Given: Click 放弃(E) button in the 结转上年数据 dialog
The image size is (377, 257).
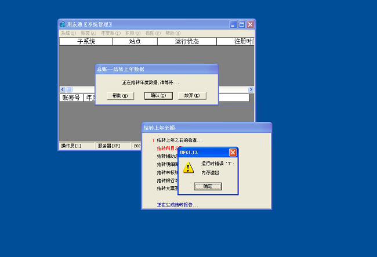Looking at the screenshot, I should click(192, 96).
